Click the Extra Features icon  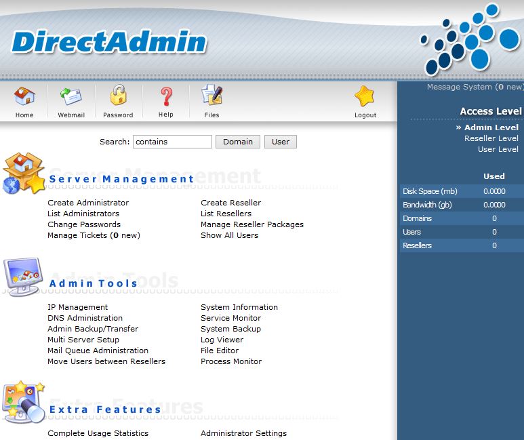(x=23, y=401)
